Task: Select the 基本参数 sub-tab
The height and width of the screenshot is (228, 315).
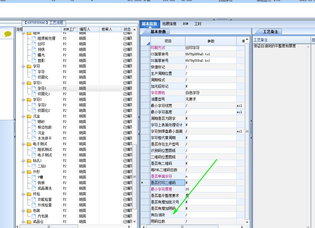Action: [x=158, y=32]
